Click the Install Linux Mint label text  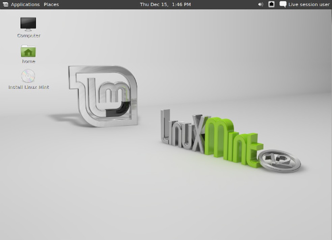point(29,87)
